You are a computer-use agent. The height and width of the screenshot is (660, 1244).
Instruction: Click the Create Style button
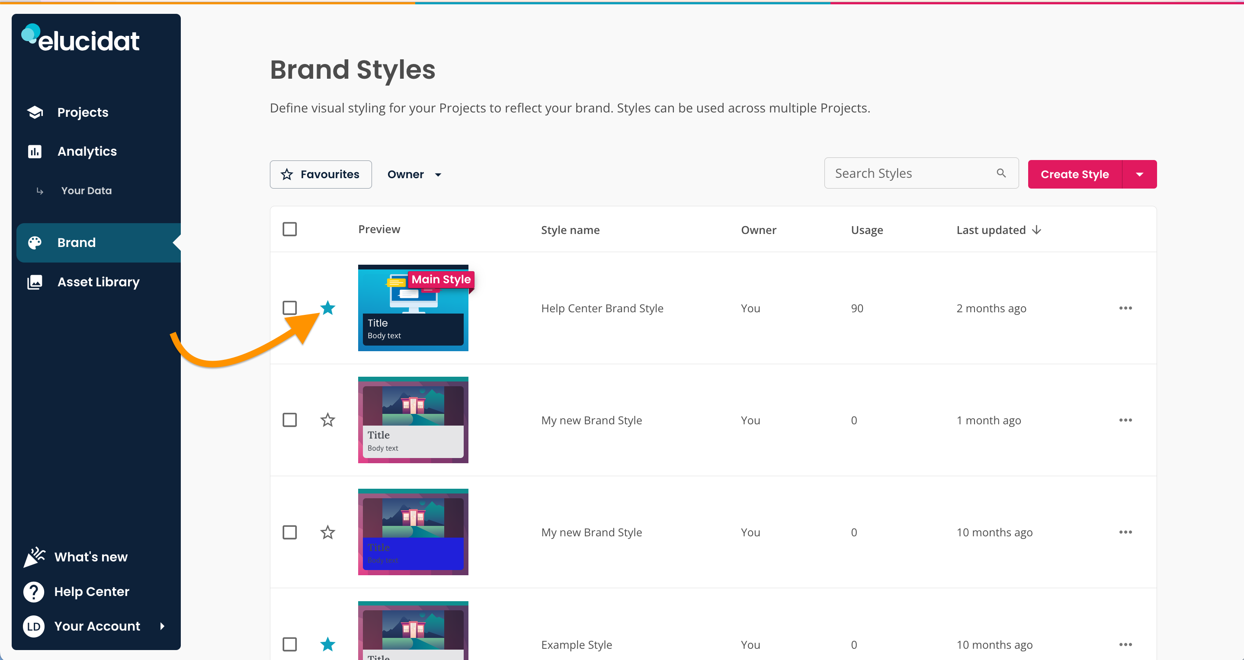click(1074, 174)
